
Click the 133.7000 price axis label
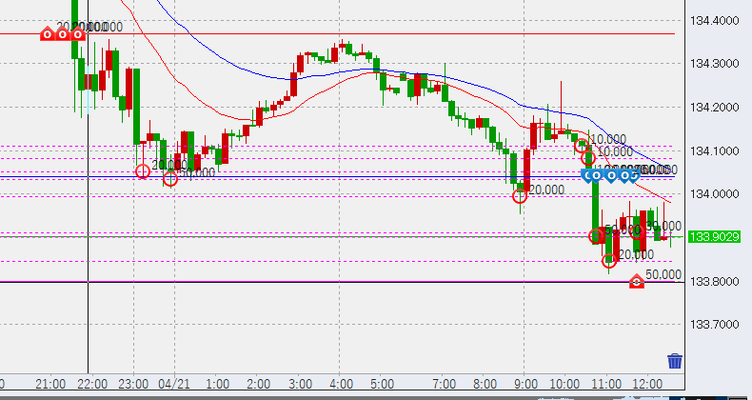[x=715, y=324]
